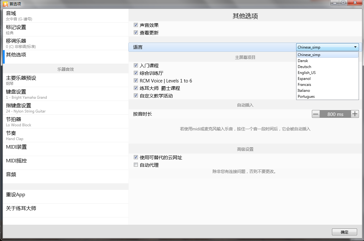364x241 pixels.
Task: Uncheck RCM Voice Levels 1 to 6
Action: click(136, 80)
